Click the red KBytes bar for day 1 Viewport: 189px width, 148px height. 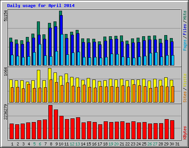coord(11,131)
